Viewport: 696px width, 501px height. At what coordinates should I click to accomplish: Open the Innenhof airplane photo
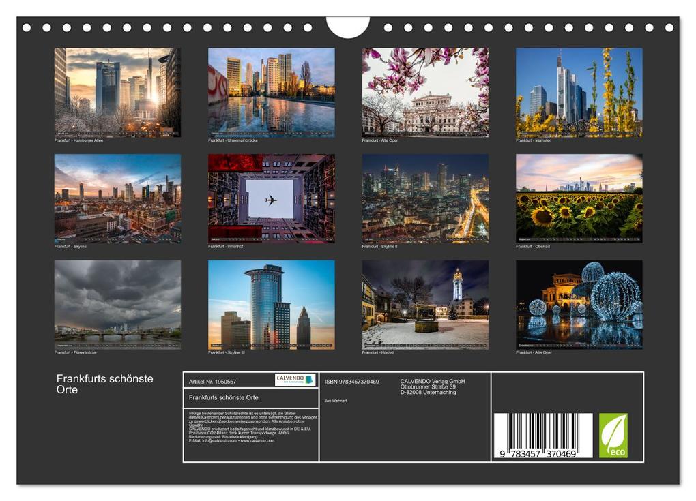(x=272, y=198)
